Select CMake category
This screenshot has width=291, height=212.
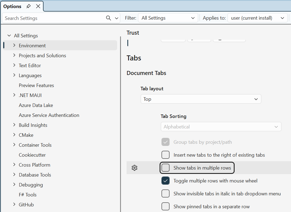coord(26,135)
